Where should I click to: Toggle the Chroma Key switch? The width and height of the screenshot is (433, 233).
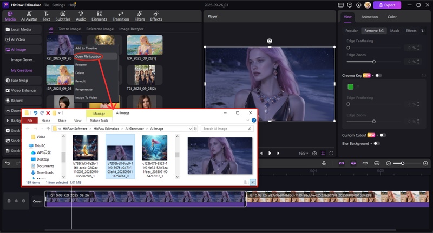click(x=378, y=76)
